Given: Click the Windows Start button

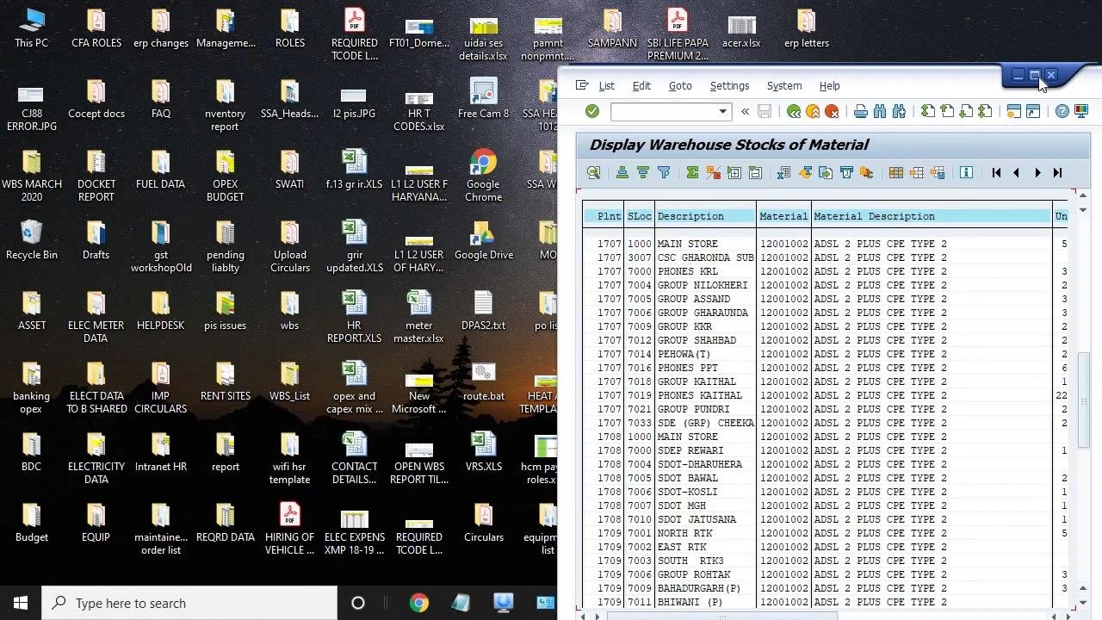Looking at the screenshot, I should click(x=21, y=603).
